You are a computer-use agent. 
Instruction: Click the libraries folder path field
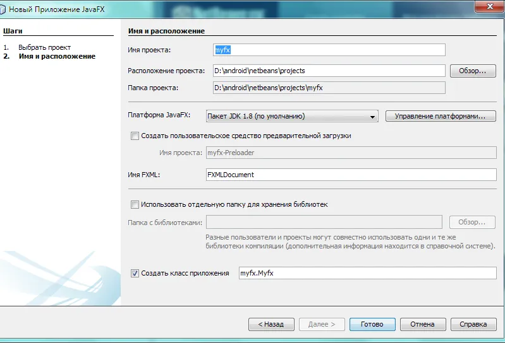324,222
